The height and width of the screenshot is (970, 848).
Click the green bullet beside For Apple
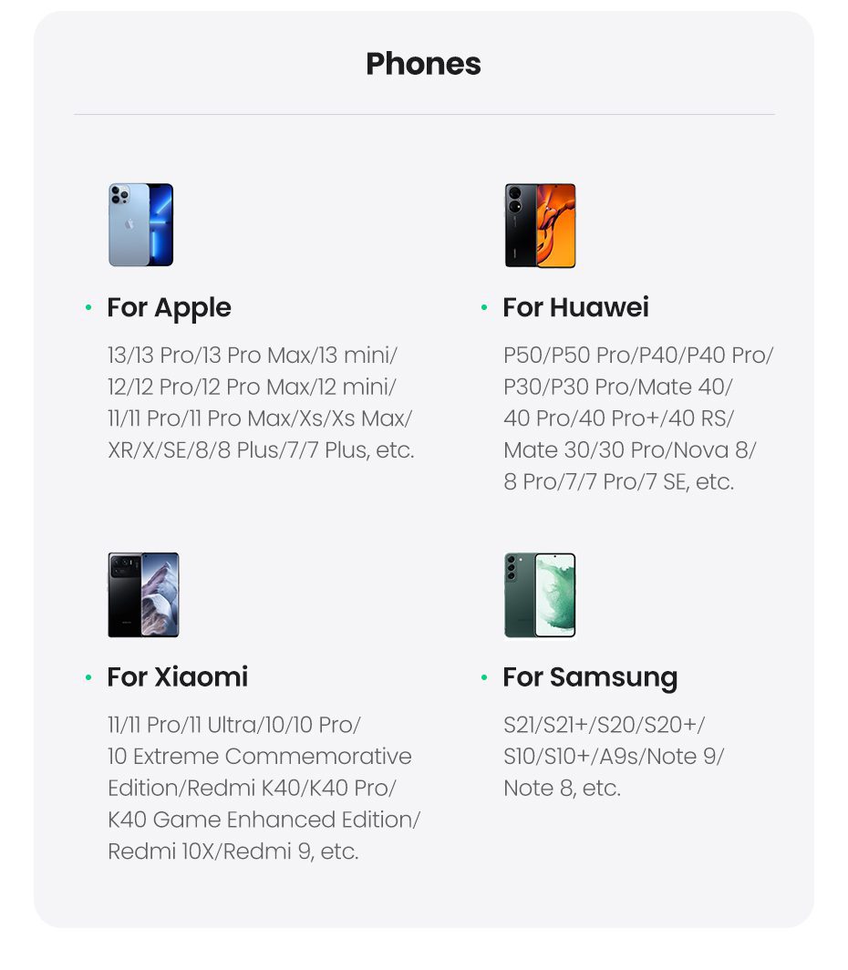[88, 308]
